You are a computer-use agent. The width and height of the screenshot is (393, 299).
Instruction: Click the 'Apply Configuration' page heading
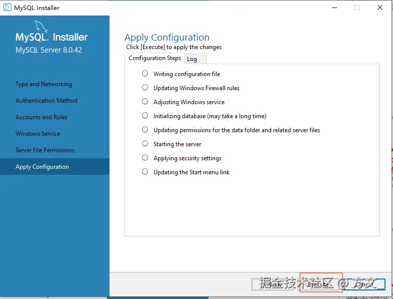point(167,38)
